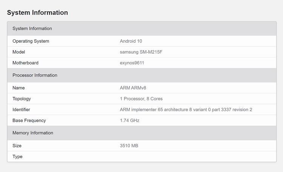Viewport: 283px width, 172px height.
Task: Select the 1.74 GHz frequency value
Action: [x=129, y=121]
